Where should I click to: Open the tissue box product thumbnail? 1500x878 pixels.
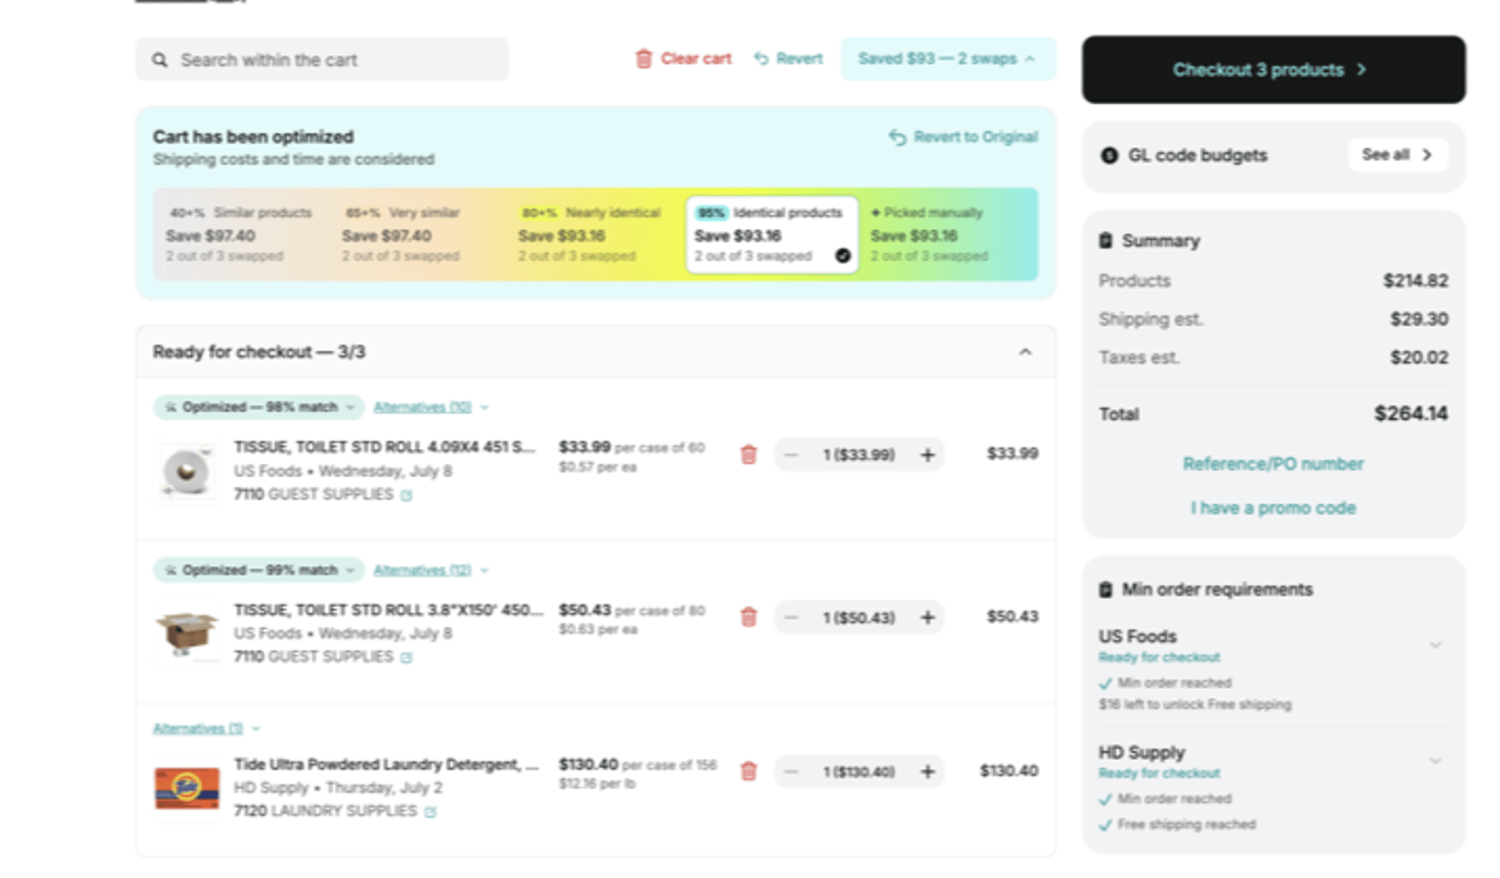[187, 633]
